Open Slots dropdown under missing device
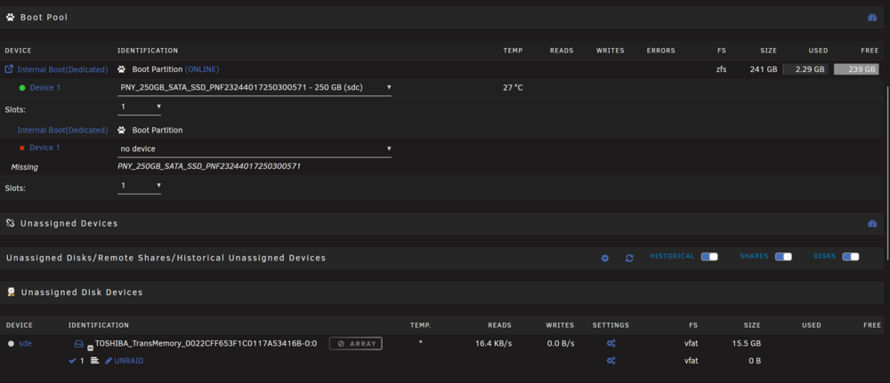 139,186
